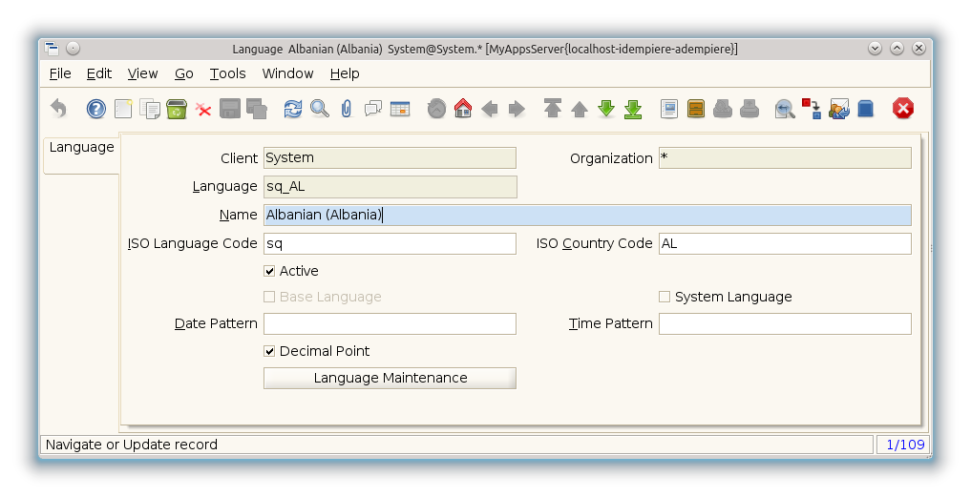
Task: Jump to last record with the green bottom arrow
Action: click(633, 109)
